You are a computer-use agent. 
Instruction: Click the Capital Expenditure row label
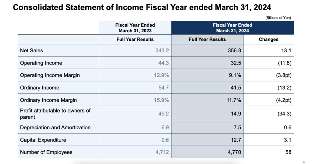point(43,140)
